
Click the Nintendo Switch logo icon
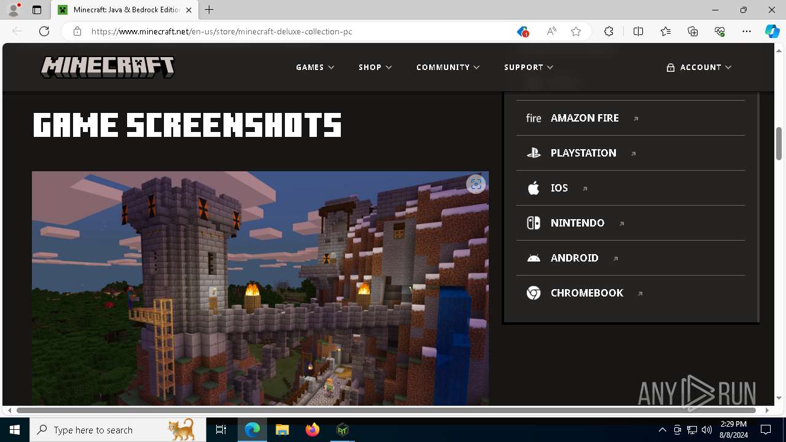coord(534,223)
